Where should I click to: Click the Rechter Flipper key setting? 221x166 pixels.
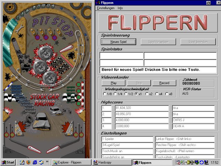tap(185, 145)
